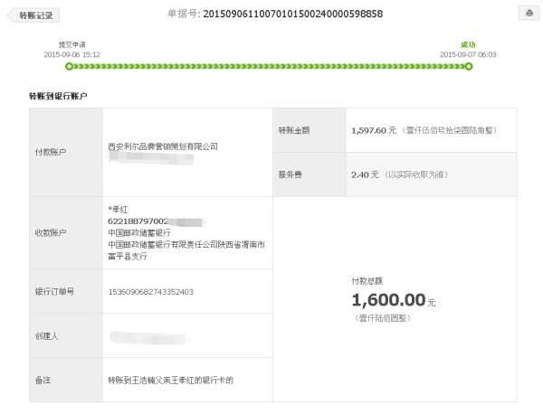This screenshot has height=414, width=543.
Task: Click the 转账到银行账户 section heading
Action: (x=58, y=96)
